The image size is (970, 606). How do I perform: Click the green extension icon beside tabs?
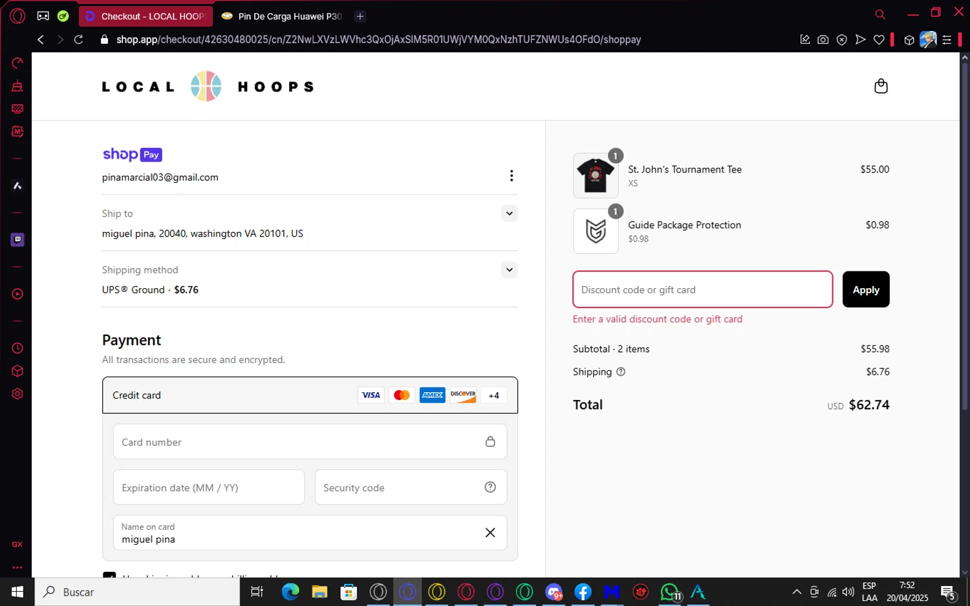63,16
